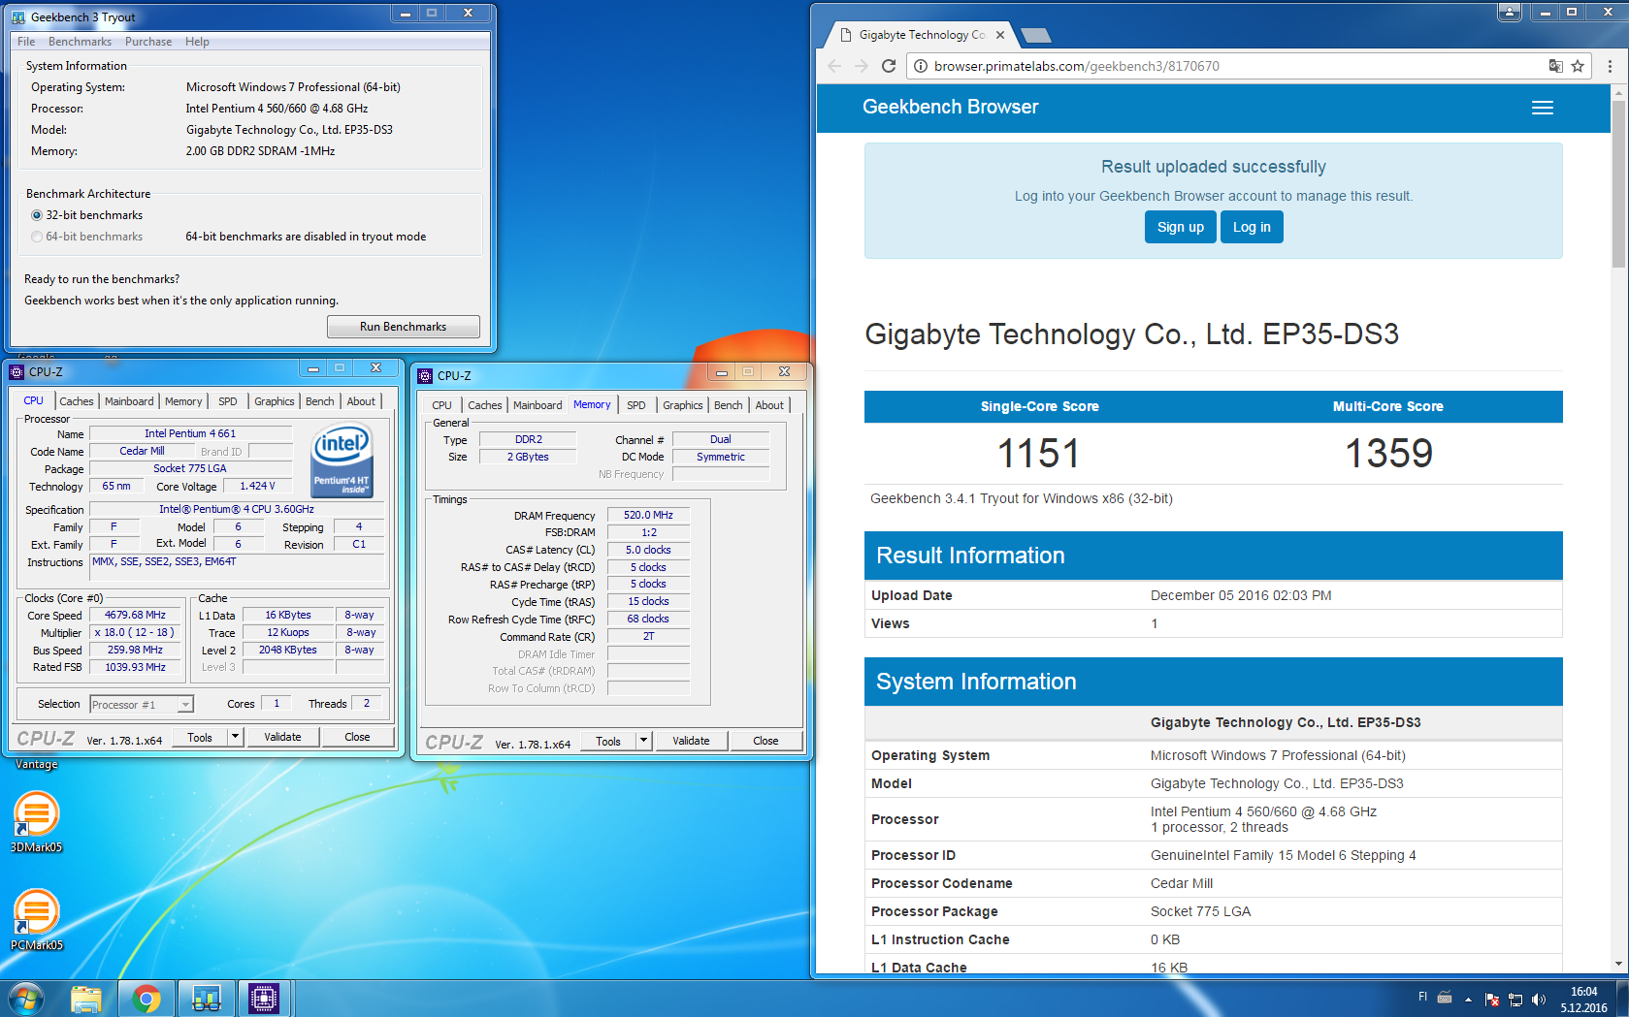The width and height of the screenshot is (1629, 1017).
Task: Open the Help menu in Geekbench
Action: coord(197,42)
